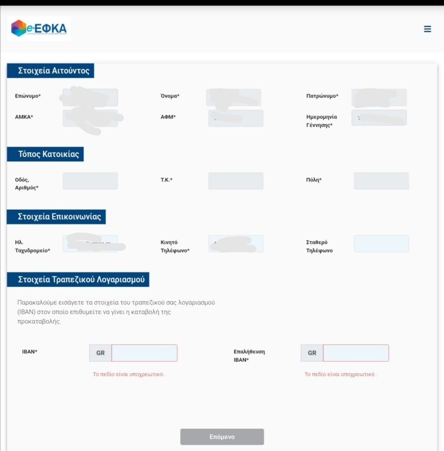Screen dimensions: 444x451
Task: Click the ΑΦΜ field
Action: point(236,118)
